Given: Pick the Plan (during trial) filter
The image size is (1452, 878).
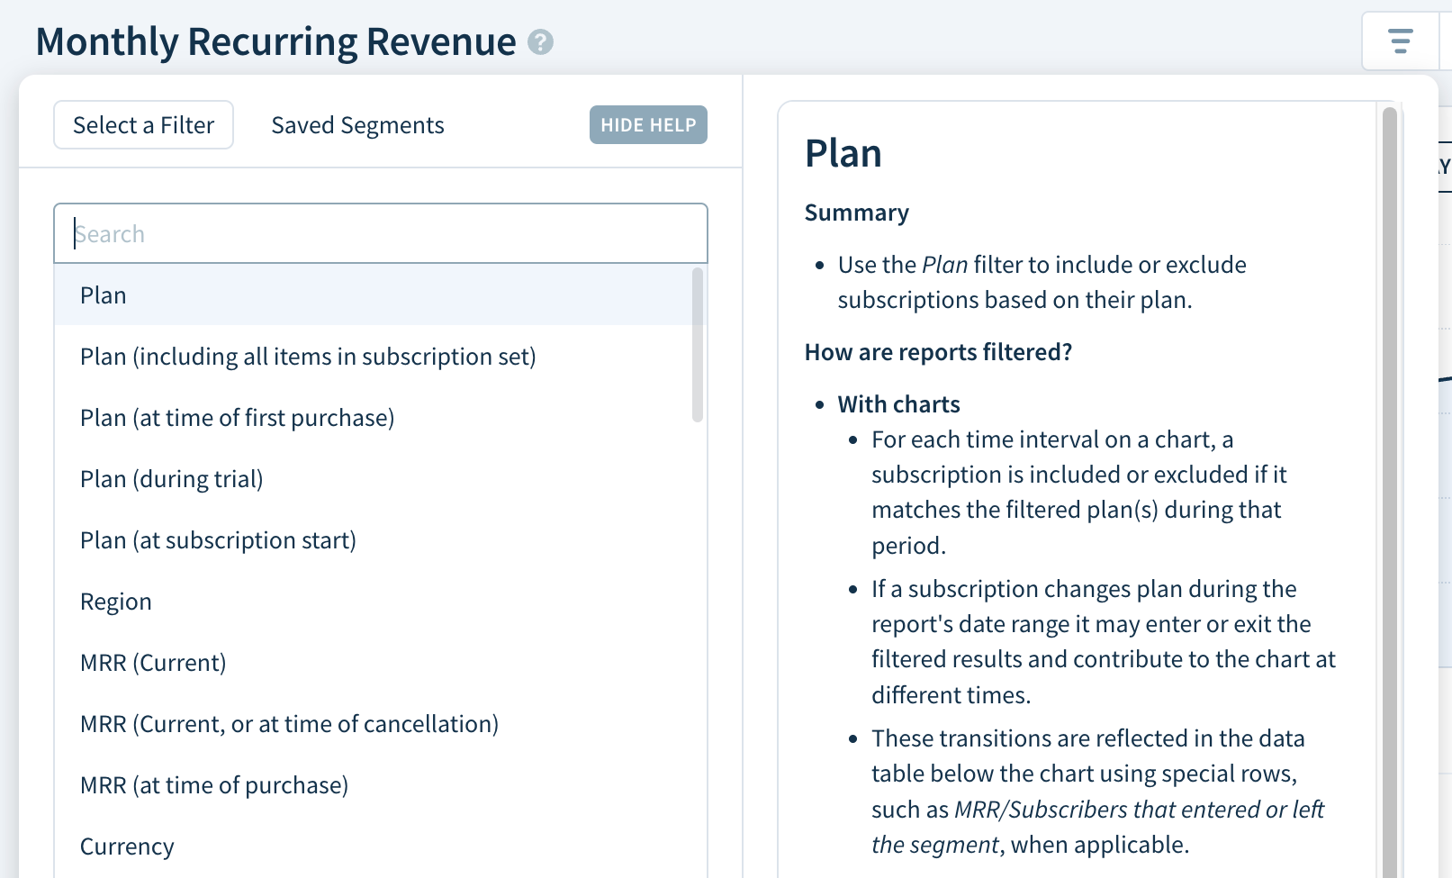Looking at the screenshot, I should click(171, 478).
